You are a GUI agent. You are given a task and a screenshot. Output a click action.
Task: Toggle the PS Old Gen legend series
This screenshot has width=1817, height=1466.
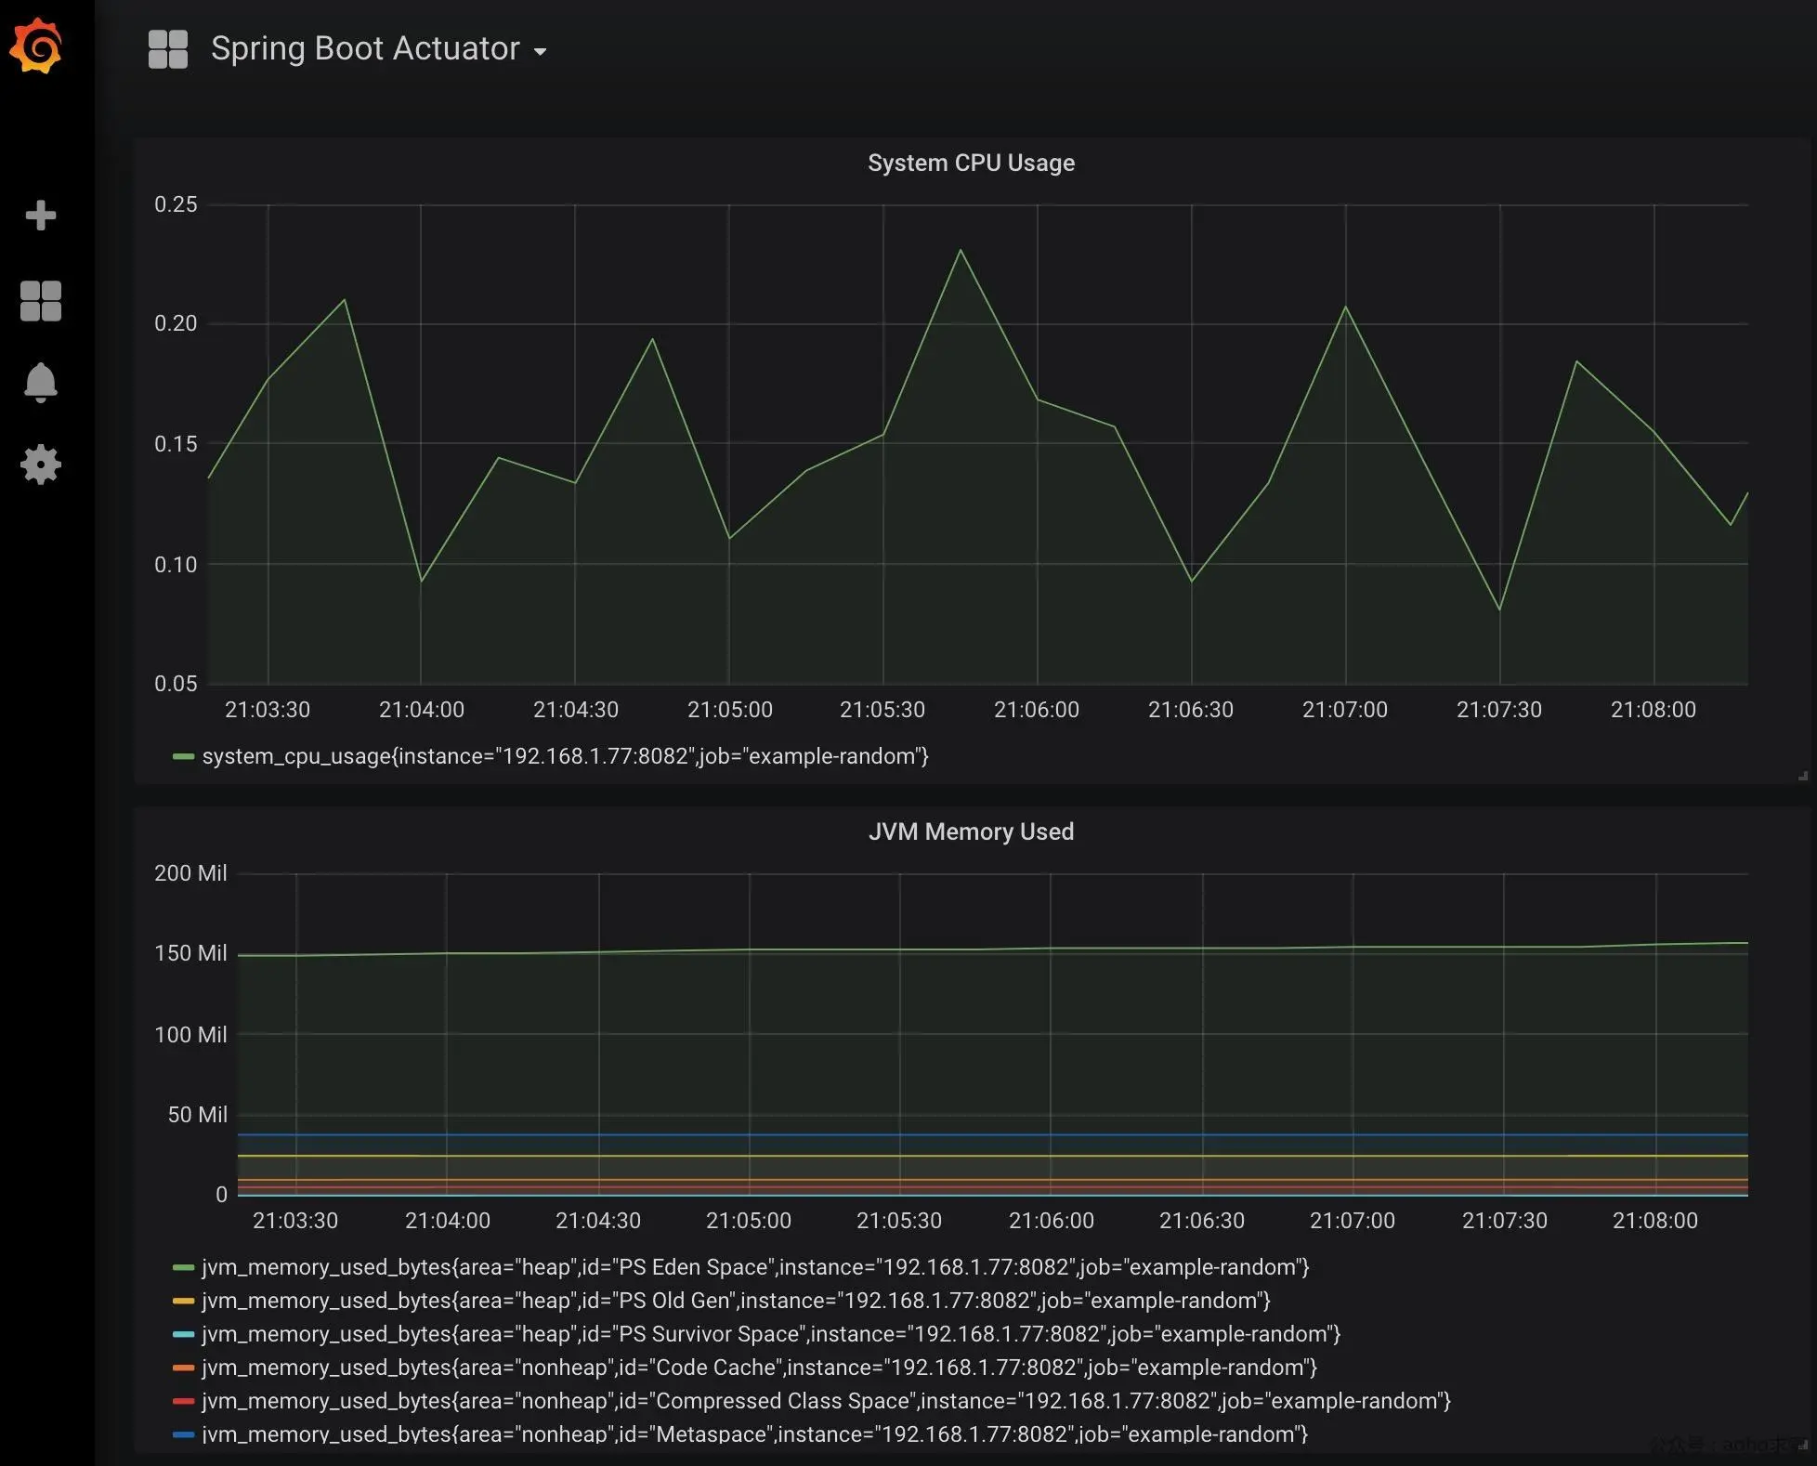[735, 1301]
